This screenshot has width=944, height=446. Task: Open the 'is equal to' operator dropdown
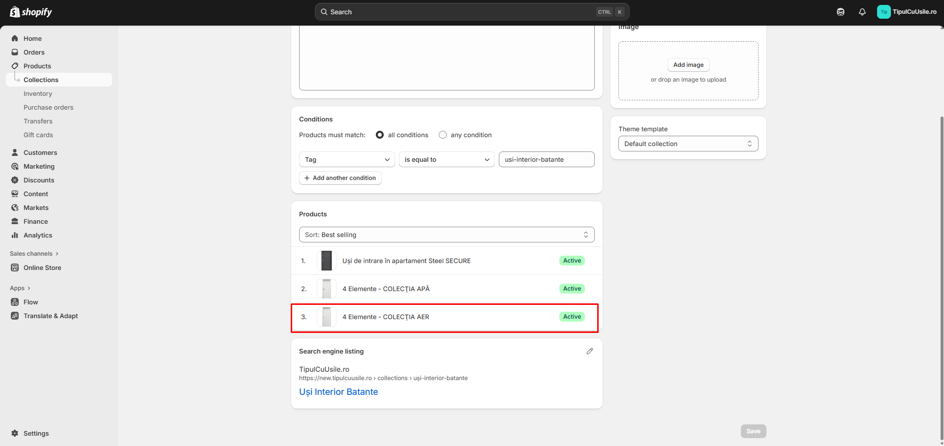coord(446,159)
